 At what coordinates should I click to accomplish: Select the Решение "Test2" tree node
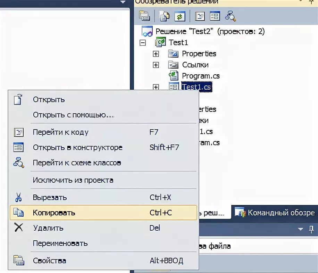click(210, 31)
